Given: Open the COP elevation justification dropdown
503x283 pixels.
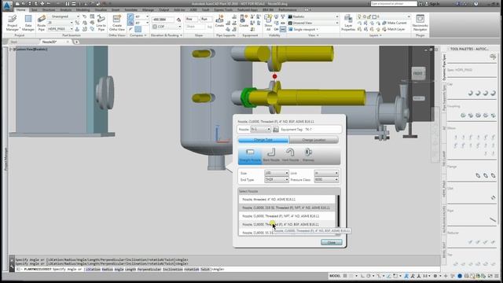Looking at the screenshot, I should coord(167,27).
